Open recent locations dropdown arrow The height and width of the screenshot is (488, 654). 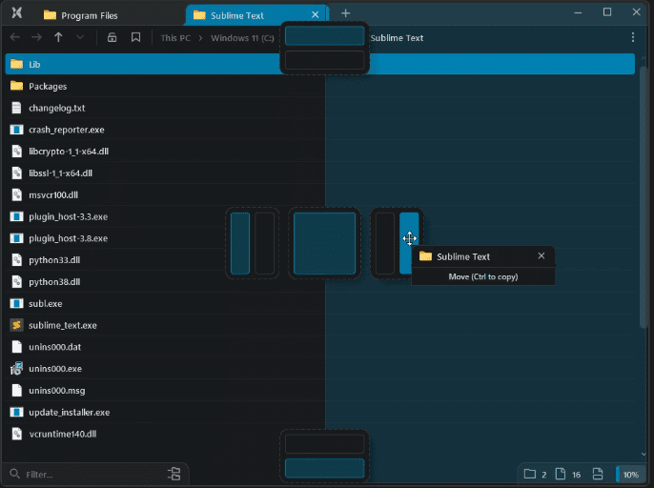pyautogui.click(x=80, y=37)
